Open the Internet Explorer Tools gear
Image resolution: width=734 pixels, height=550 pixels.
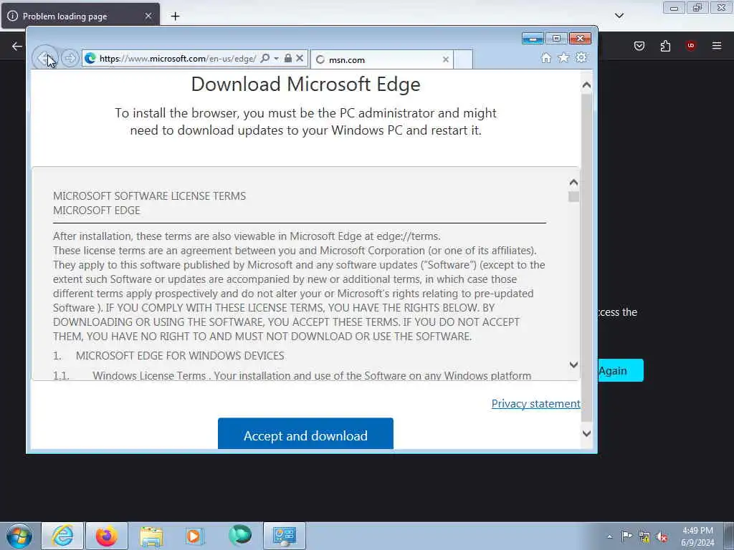(x=581, y=58)
